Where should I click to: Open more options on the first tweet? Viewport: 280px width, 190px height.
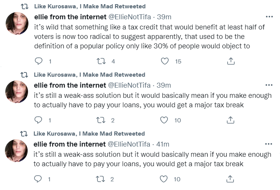click(269, 17)
